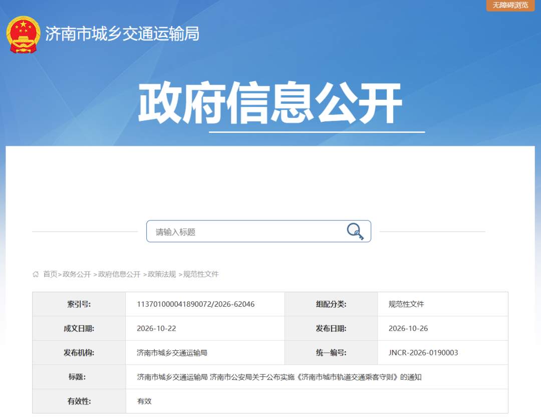541x417 pixels.
Task: Click the document title about 轨道交通乘客守则
Action: pyautogui.click(x=279, y=377)
